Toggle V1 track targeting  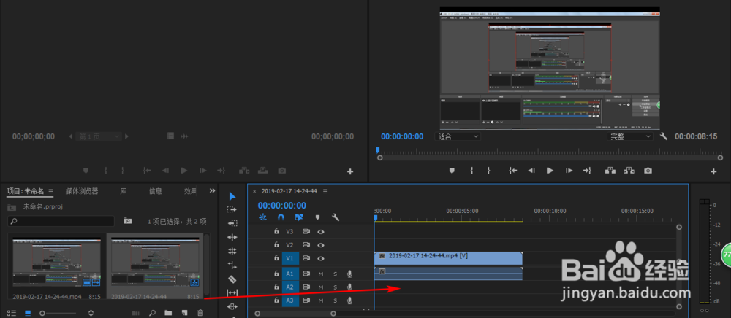click(290, 258)
